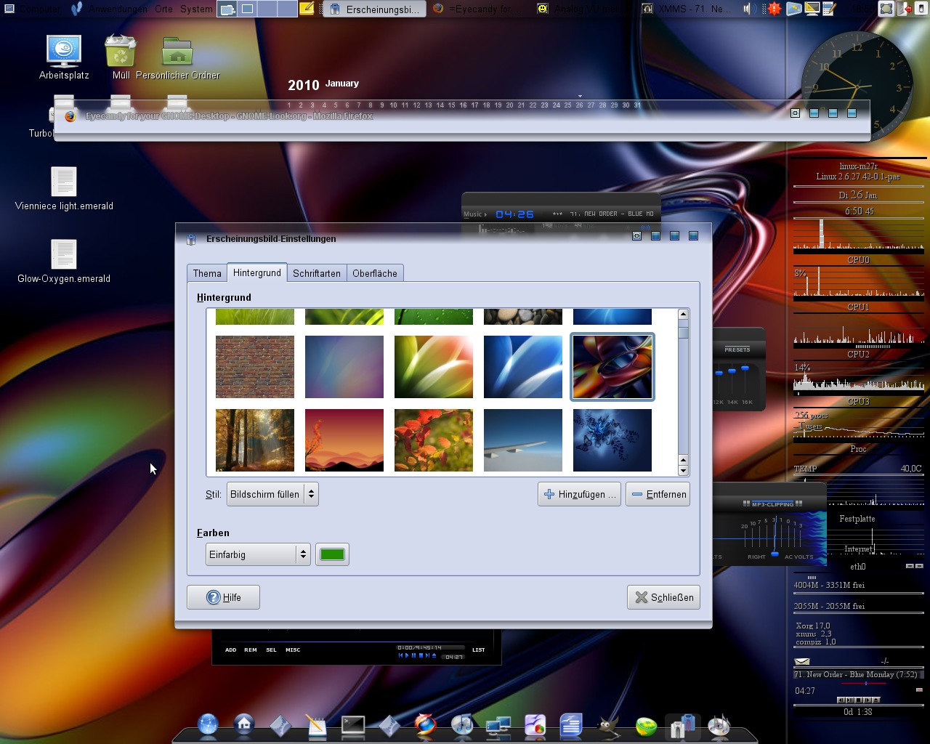Open the network computers dock icon

click(498, 725)
